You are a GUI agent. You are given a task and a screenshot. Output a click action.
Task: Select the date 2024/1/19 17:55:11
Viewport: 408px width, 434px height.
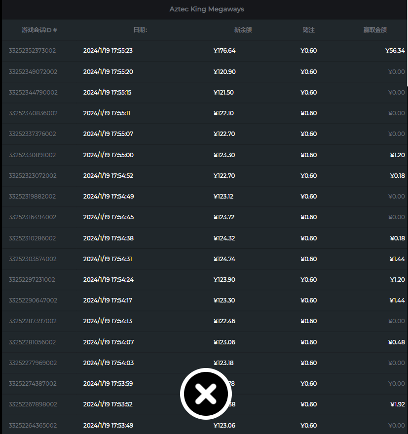107,113
